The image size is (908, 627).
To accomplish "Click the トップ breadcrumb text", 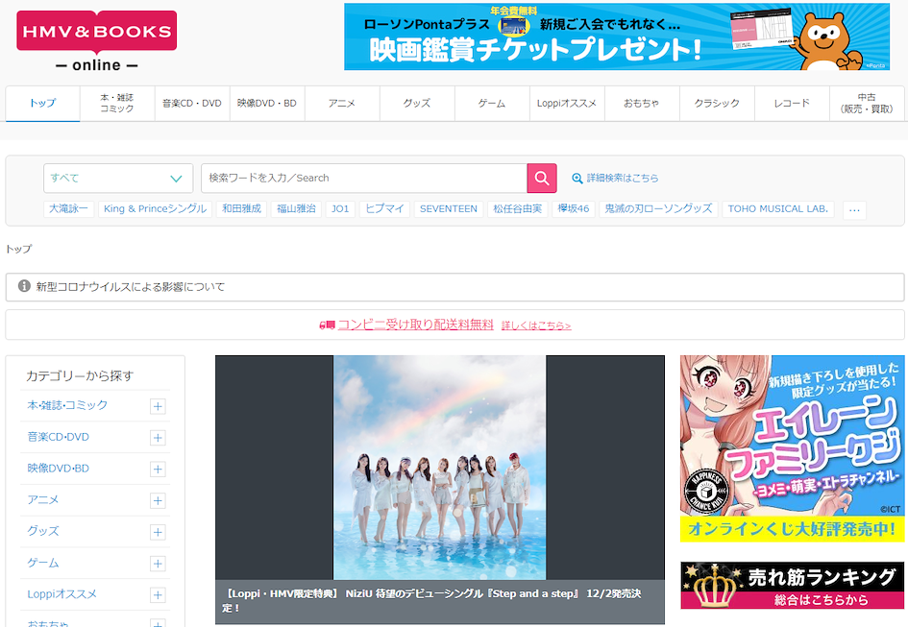I will pos(18,249).
